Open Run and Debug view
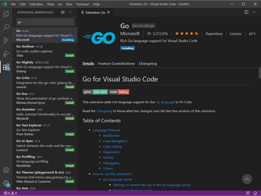This screenshot has width=261, height=196. coord(6,54)
